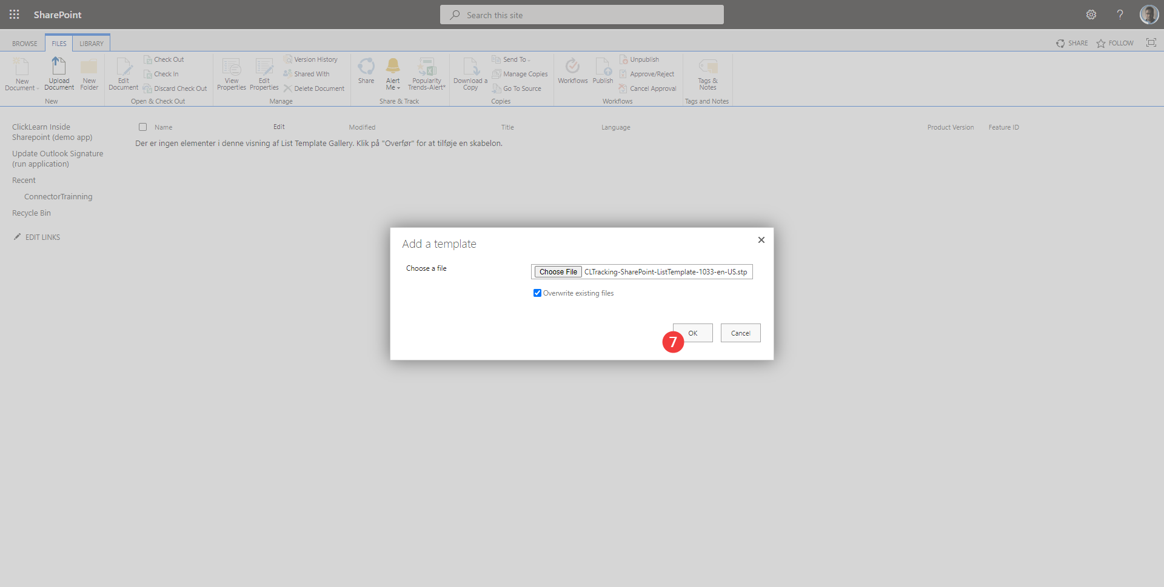The width and height of the screenshot is (1164, 587).
Task: Click Delete Document in the ribbon
Action: click(314, 88)
